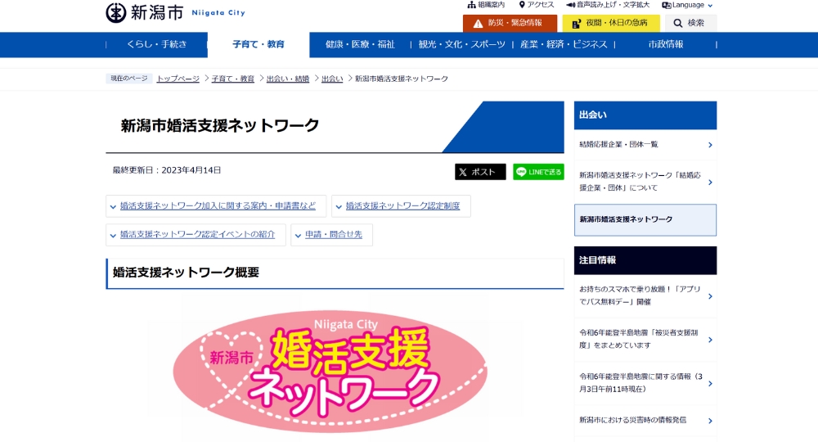Viewport: 818px width, 442px height.
Task: Click arrow next to バス無料デー item
Action: (710, 296)
